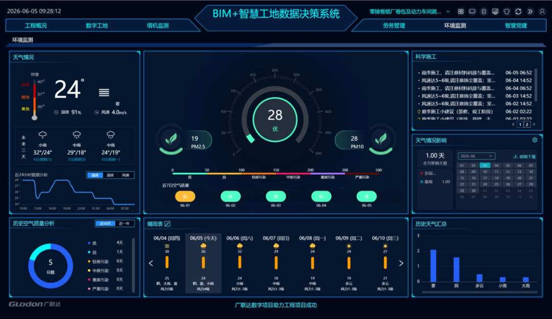Click the fog weather icon beside 24°
552x319 pixels.
click(104, 93)
